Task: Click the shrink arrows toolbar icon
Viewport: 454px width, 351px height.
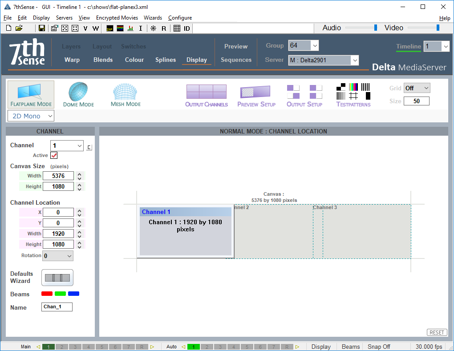Action: click(75, 28)
